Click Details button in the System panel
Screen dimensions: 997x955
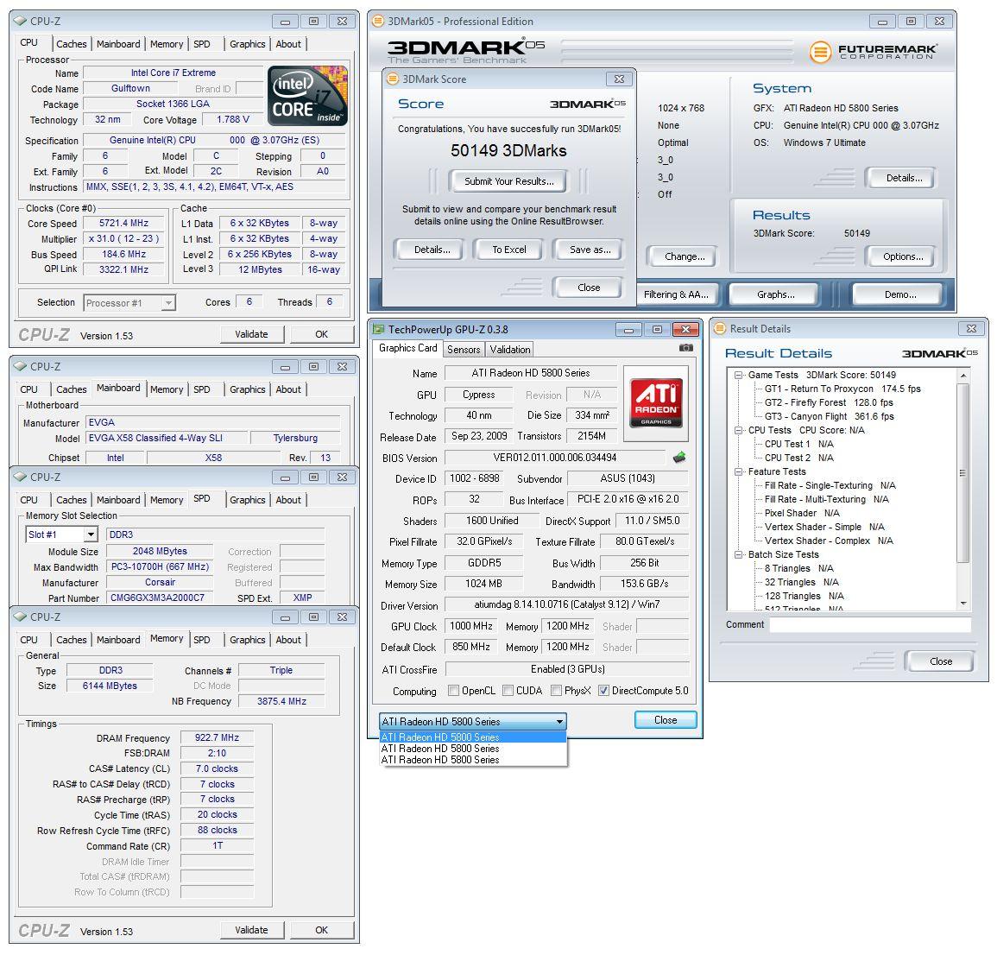pos(904,178)
